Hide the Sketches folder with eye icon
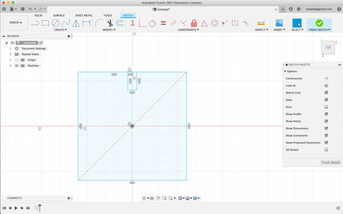Screen dimensions: 343x214 (17, 66)
